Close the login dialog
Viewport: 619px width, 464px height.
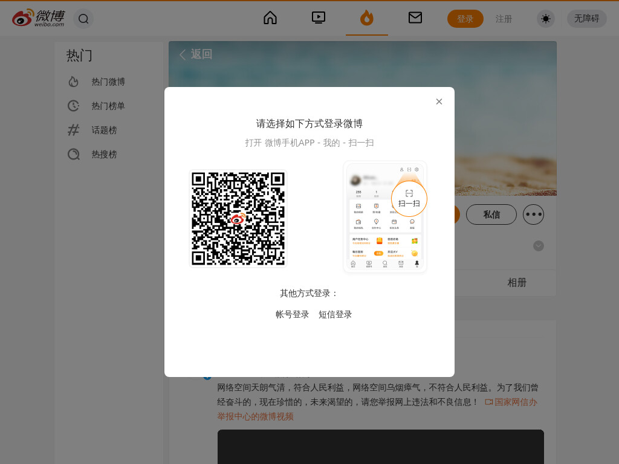click(x=439, y=101)
